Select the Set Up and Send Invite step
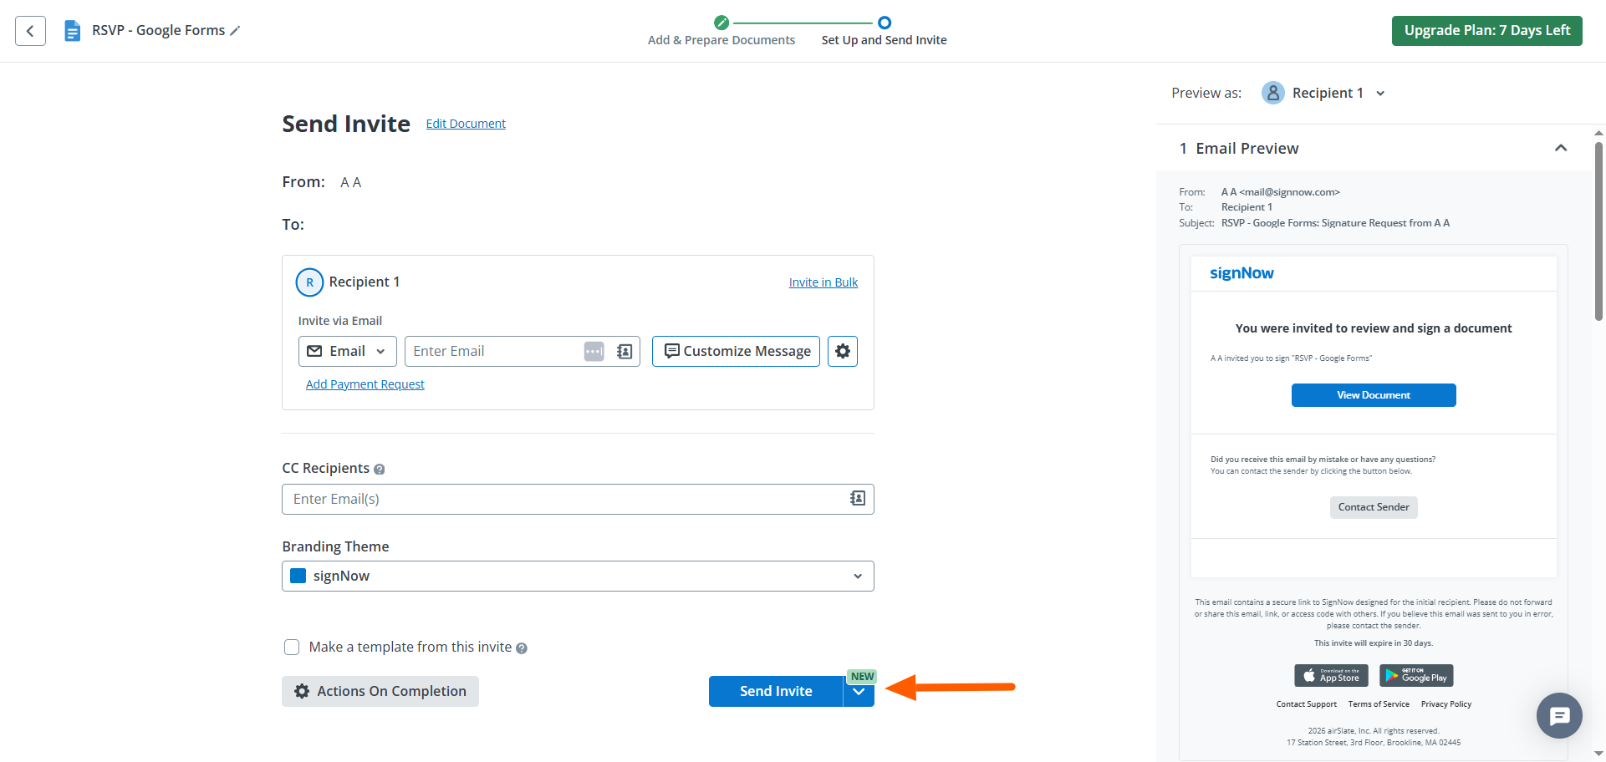 (x=884, y=30)
